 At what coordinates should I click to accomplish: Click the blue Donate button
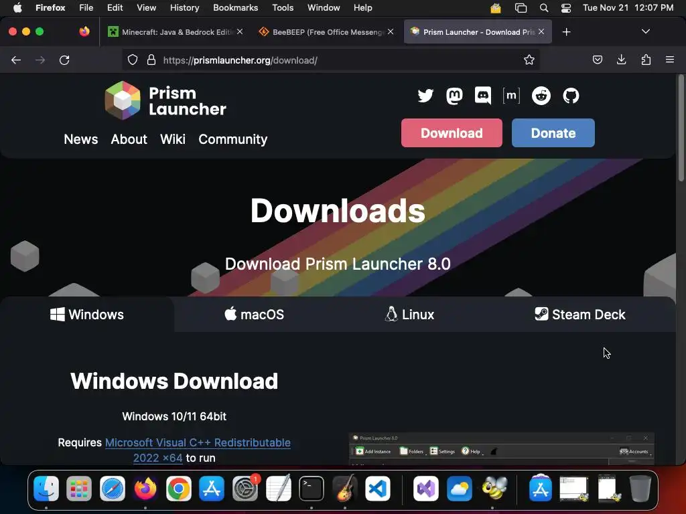click(553, 133)
